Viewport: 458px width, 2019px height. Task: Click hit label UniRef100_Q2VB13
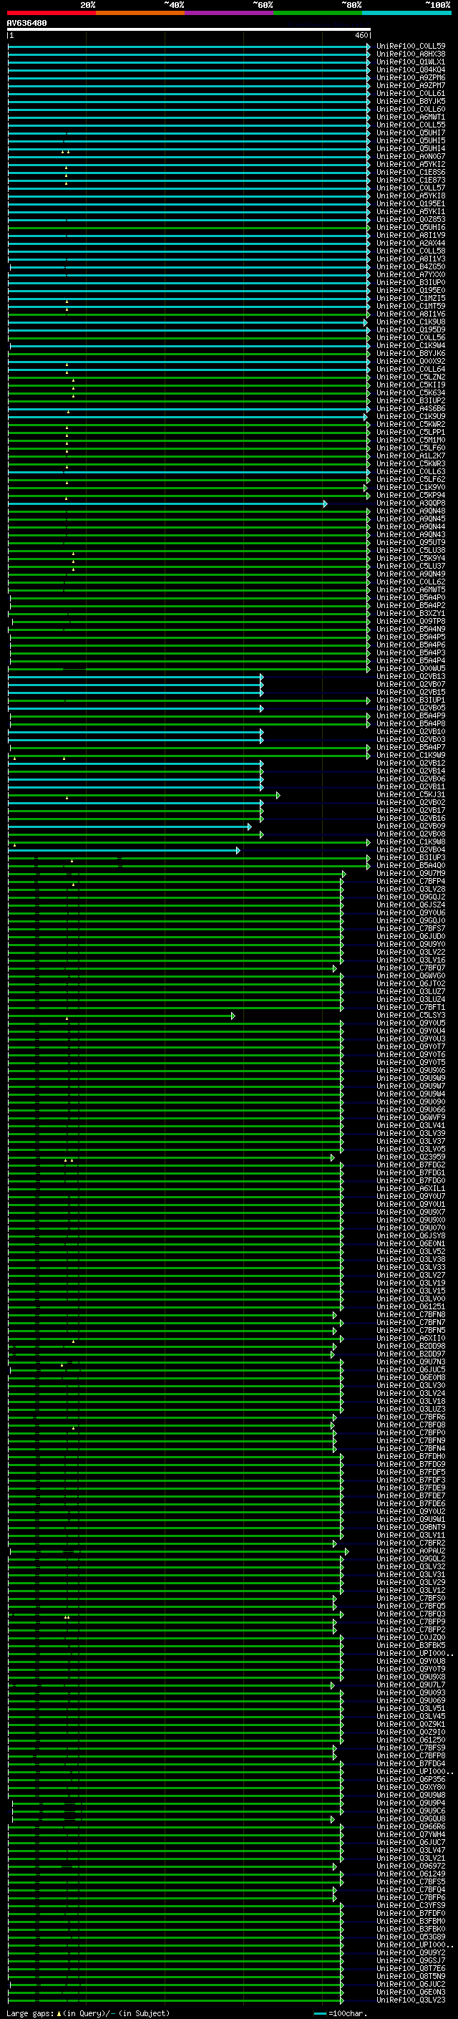[x=411, y=676]
